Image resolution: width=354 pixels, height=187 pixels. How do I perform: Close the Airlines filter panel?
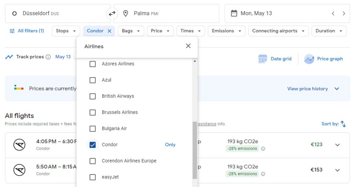(188, 46)
